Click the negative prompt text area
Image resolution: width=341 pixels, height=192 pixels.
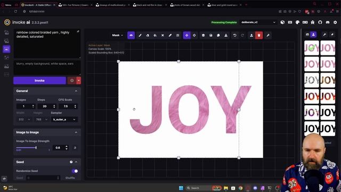47,68
